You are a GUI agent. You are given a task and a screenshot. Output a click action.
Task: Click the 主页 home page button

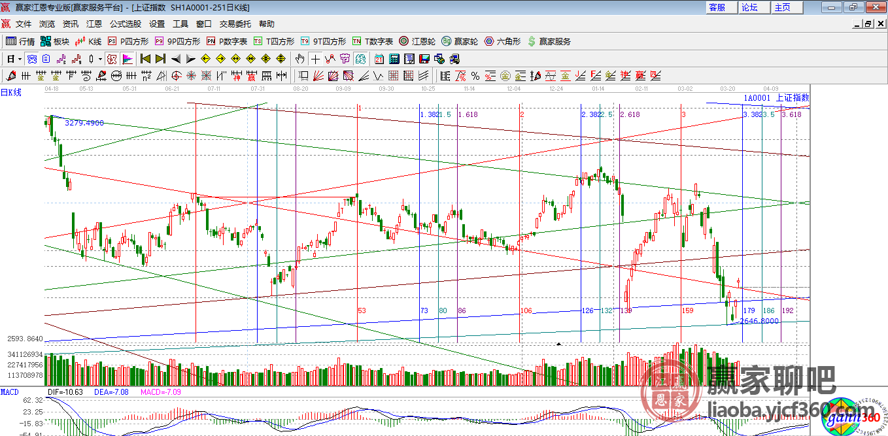[x=787, y=7]
